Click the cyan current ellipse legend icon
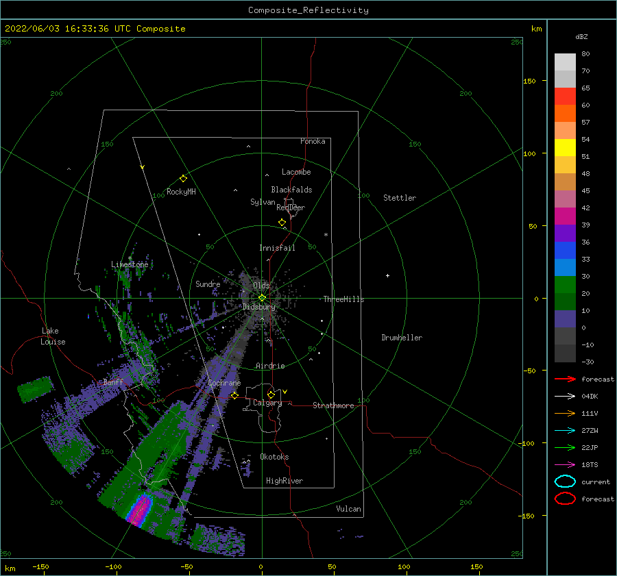 565,481
